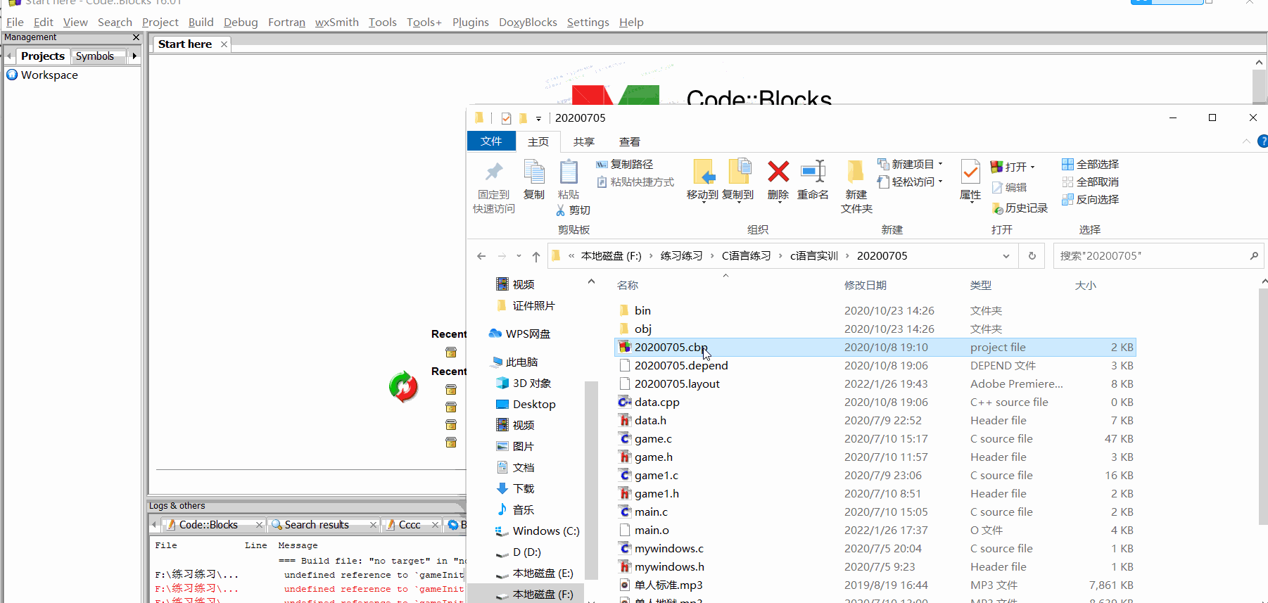Click the green-red Code::Blocks refresh icon
Screen dimensions: 1268x603
(x=403, y=386)
